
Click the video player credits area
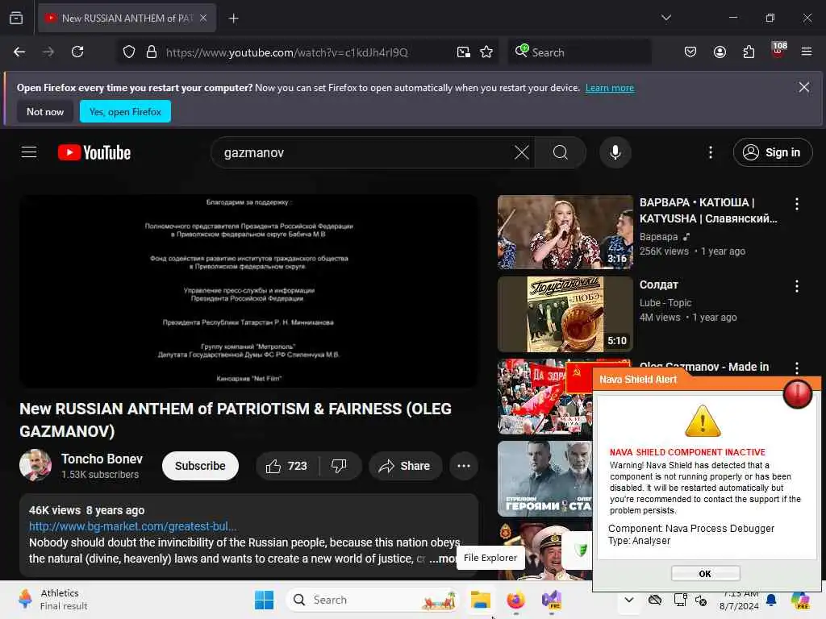click(248, 290)
